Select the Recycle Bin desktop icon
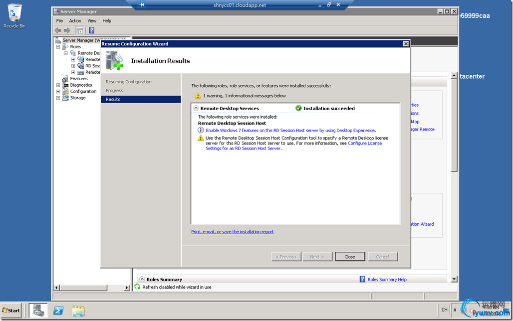 point(14,16)
